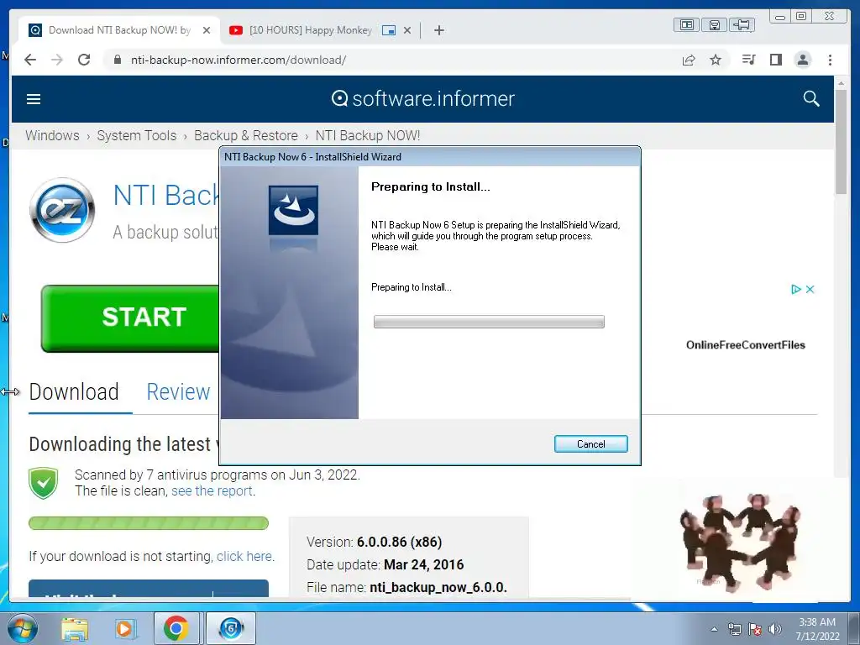The height and width of the screenshot is (645, 860).
Task: Click the NTI installer logo image
Action: (293, 210)
